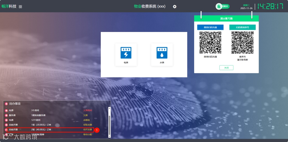Click the 2笔 (40.00元) 订单 text
The width and height of the screenshot is (288, 142).
click(41, 130)
